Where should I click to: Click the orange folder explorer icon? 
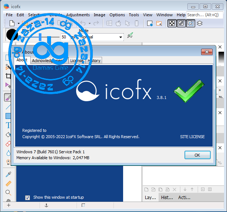(159, 23)
